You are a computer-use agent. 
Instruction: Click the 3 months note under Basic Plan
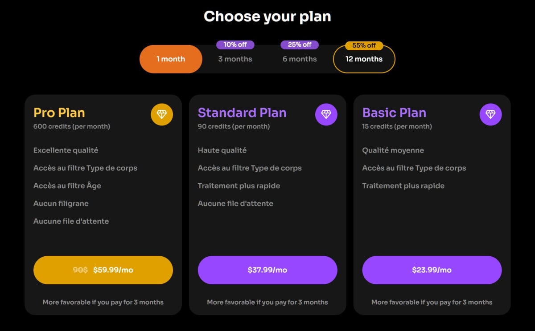(432, 302)
